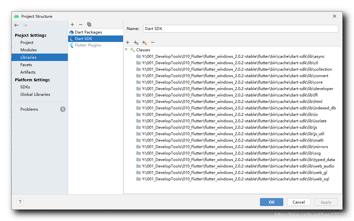The width and height of the screenshot is (354, 221).
Task: Add URL root with globe plus icon
Action: (x=136, y=42)
